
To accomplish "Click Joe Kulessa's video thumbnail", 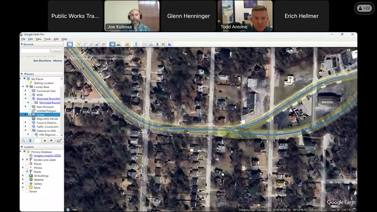I will 132,16.
